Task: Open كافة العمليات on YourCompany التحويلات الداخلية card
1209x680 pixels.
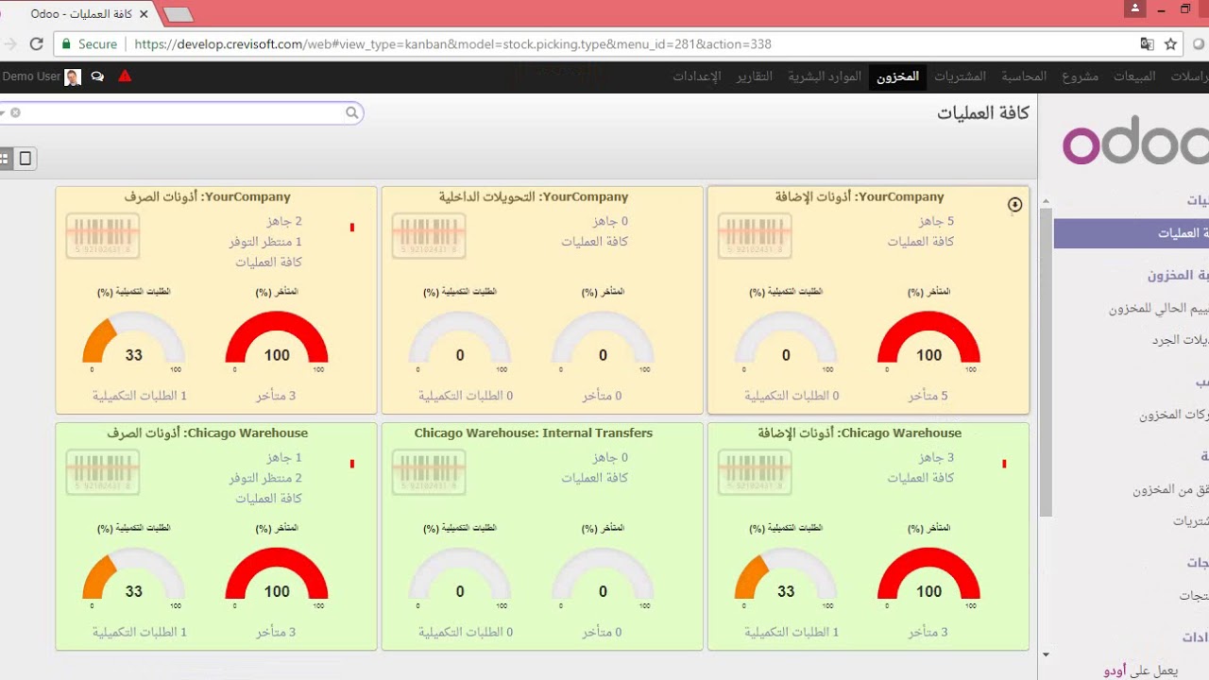Action: [x=595, y=242]
